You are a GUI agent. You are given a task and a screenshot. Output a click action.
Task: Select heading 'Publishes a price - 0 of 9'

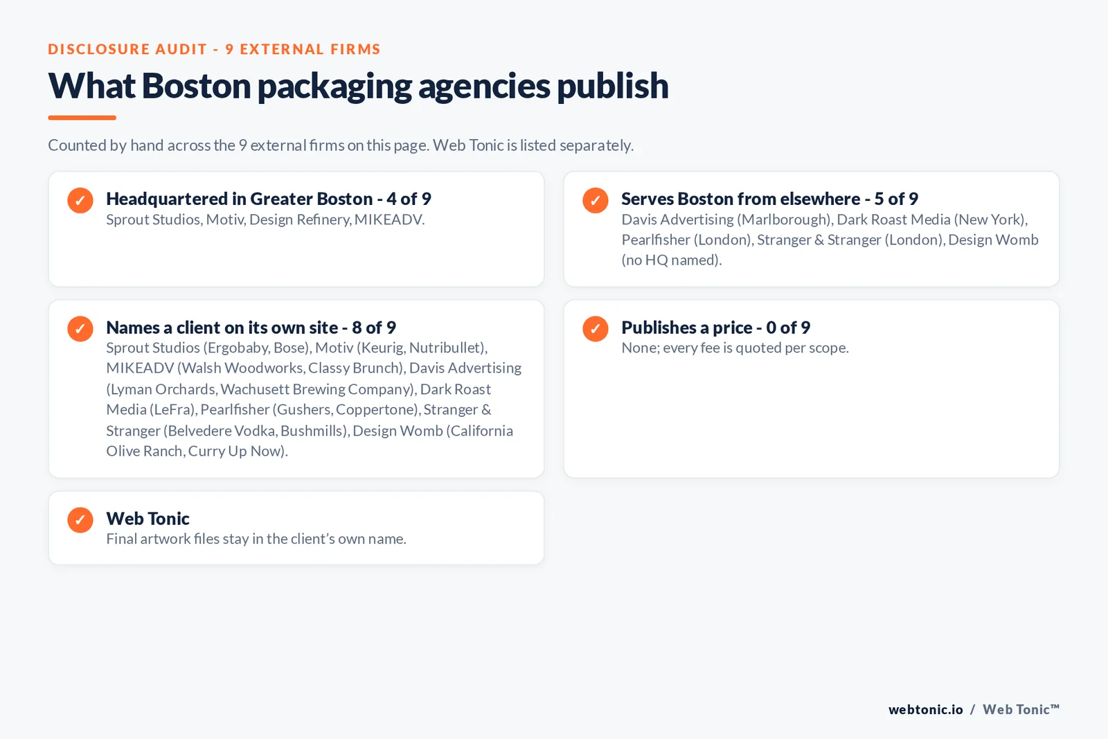click(x=716, y=328)
